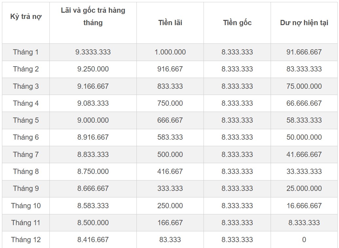Click the 83.333 interest cell
Image resolution: width=339 pixels, height=248 pixels.
170,240
